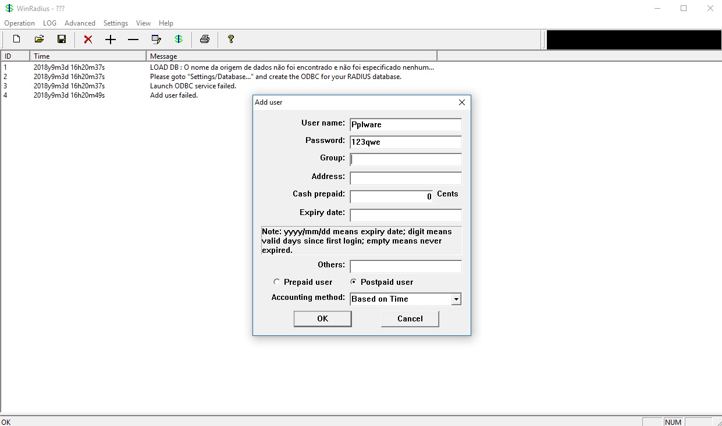Open the Advanced menu

[x=80, y=23]
